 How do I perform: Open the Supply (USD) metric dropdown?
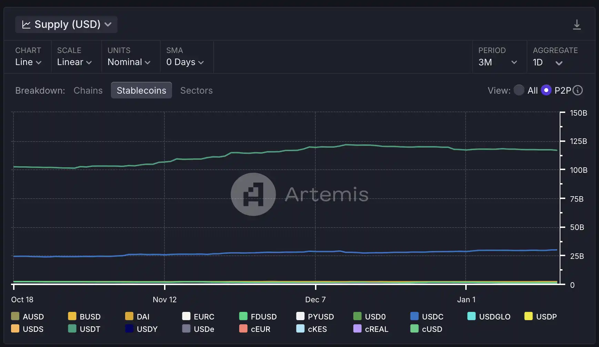click(67, 24)
